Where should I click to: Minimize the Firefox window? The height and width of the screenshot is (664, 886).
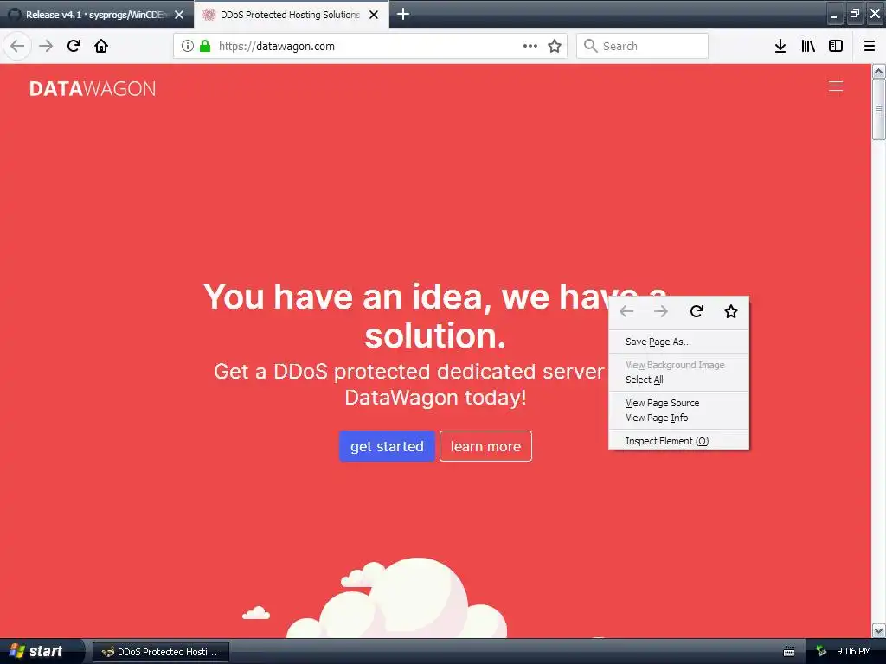[834, 14]
